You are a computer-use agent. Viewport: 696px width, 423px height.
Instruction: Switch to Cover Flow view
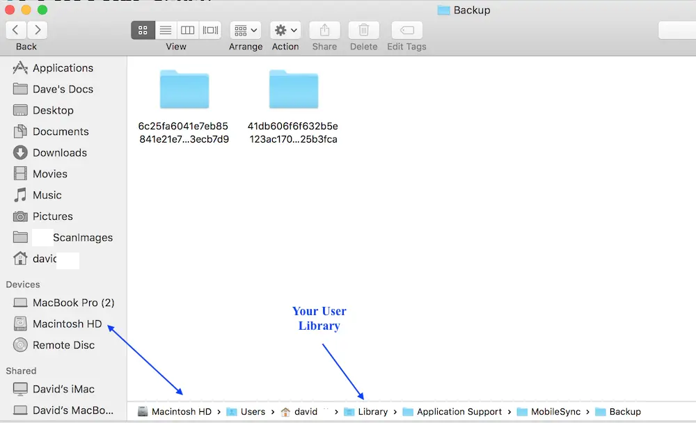[x=209, y=30]
